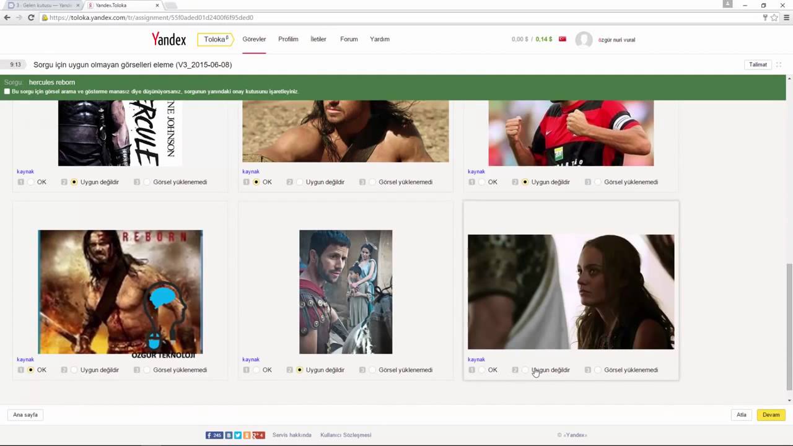Click the Yandex logo
The width and height of the screenshot is (793, 446).
tap(169, 39)
